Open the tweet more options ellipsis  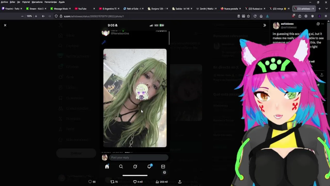323,24
